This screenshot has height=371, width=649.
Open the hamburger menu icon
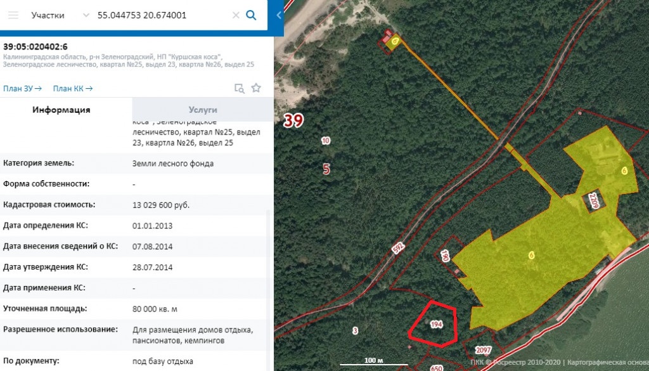pyautogui.click(x=13, y=15)
